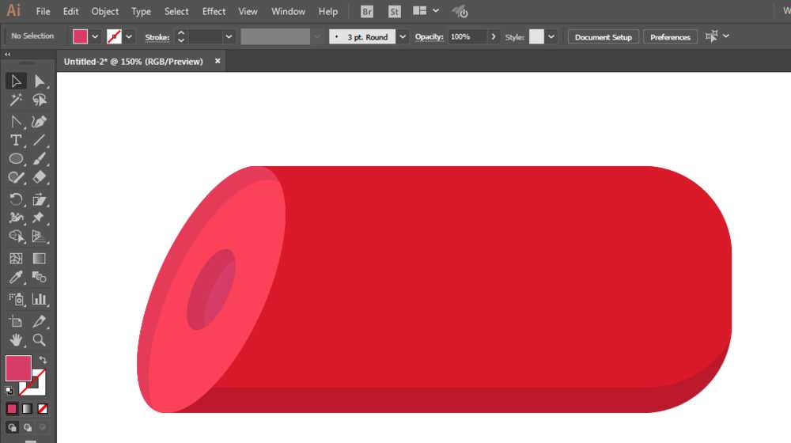
Task: Open the Effect menu
Action: coord(214,11)
